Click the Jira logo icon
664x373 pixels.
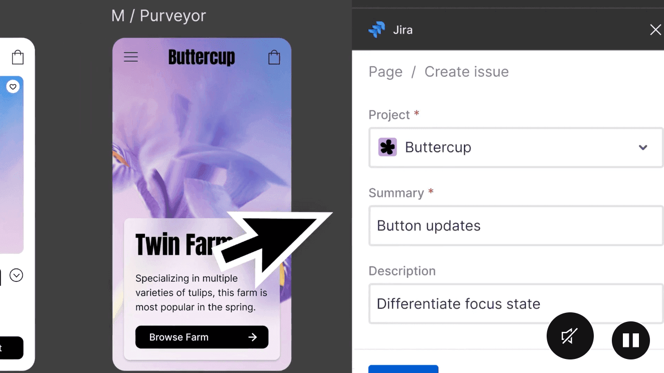377,30
